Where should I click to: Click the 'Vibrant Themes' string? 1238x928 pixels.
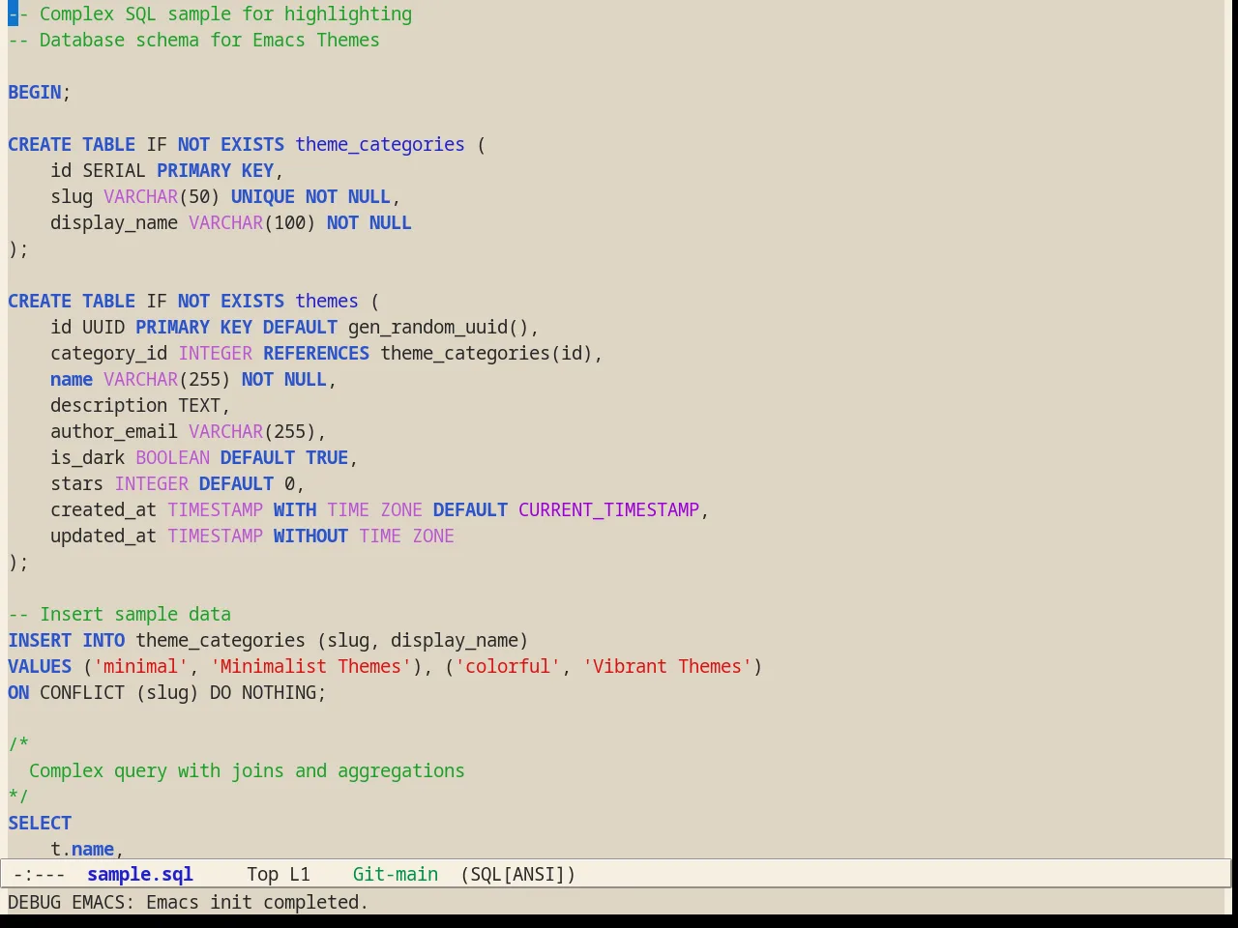[x=667, y=666]
